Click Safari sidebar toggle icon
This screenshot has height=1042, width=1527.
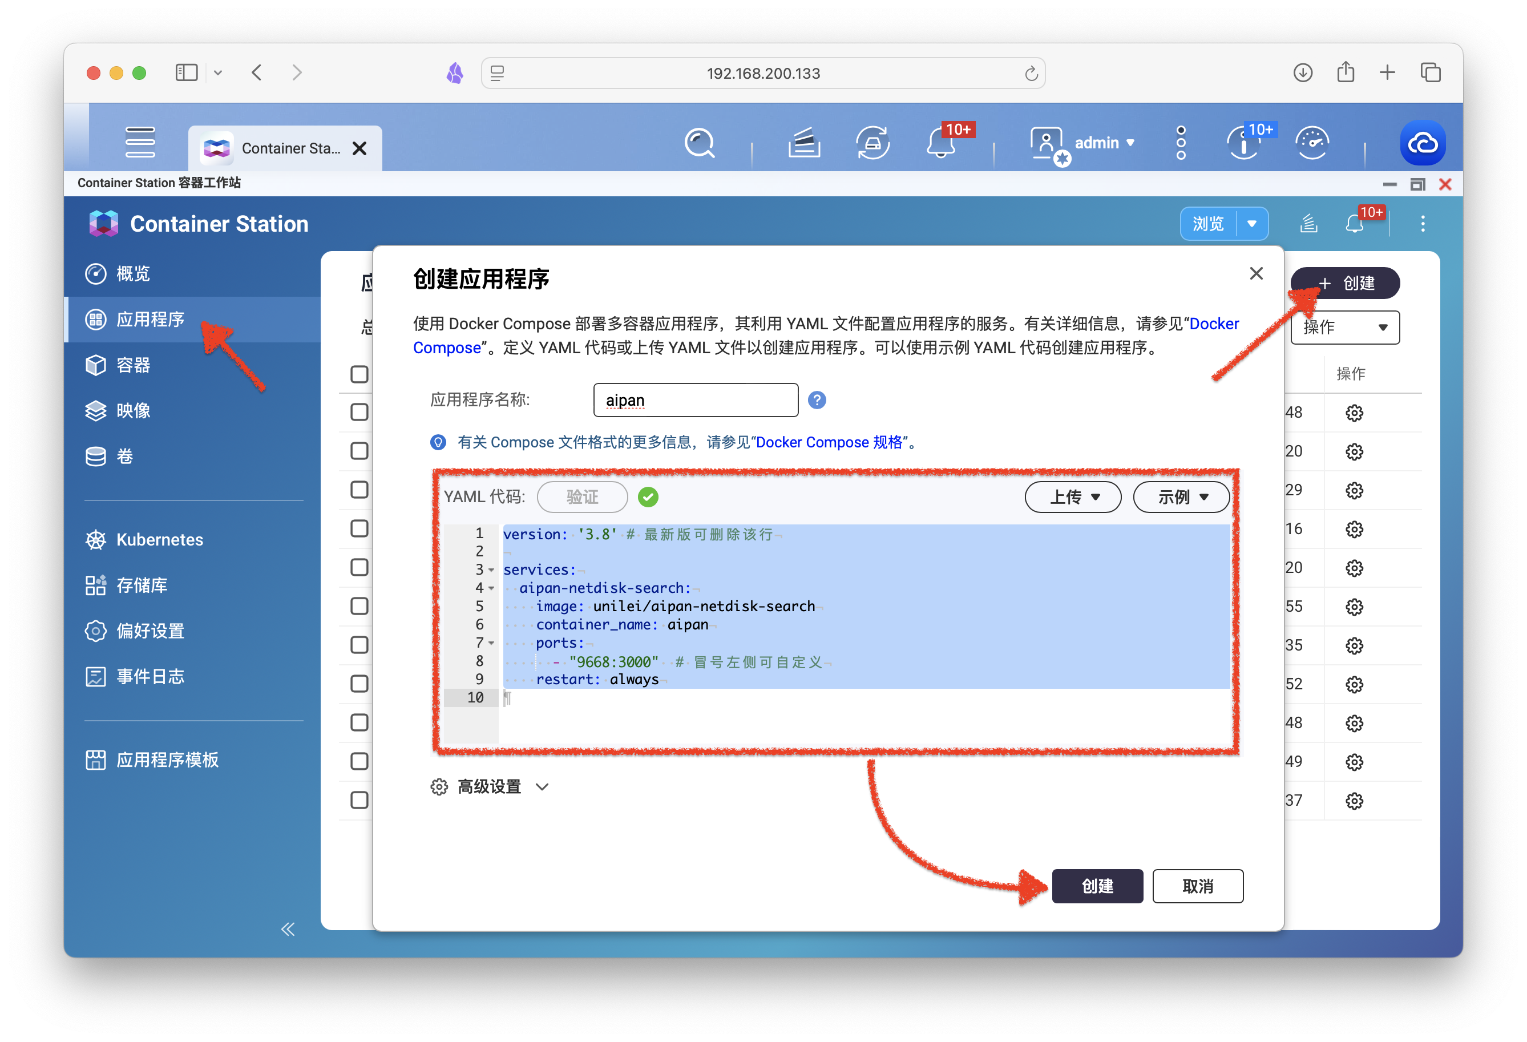coord(187,72)
